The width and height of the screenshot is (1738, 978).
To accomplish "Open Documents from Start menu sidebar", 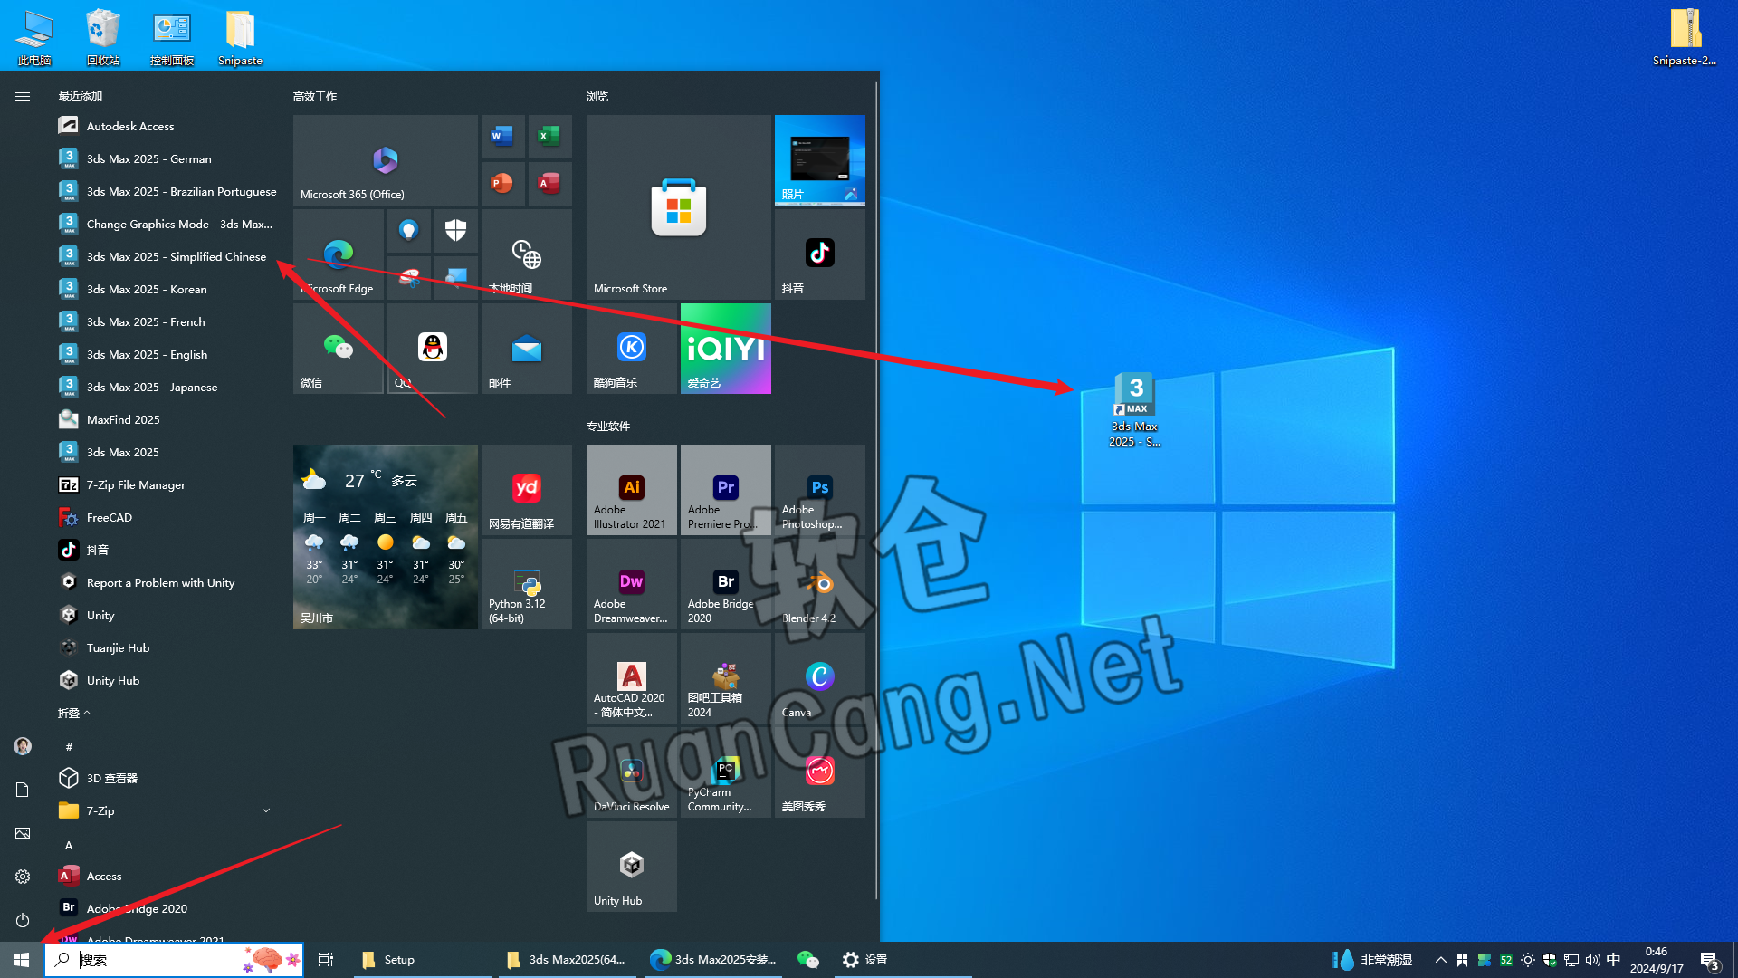I will point(23,790).
